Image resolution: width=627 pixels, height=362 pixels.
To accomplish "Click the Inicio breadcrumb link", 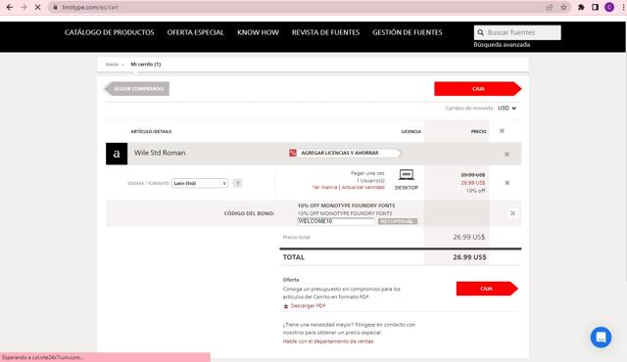I will [x=112, y=65].
